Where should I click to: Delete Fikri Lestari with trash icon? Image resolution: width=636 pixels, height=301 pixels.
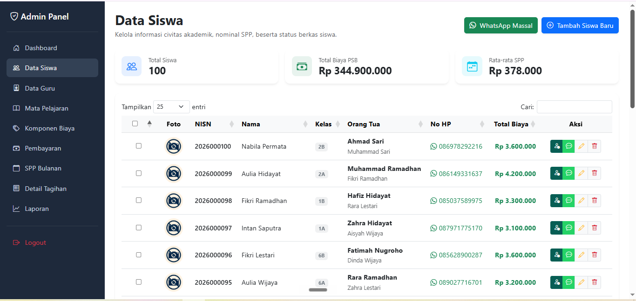594,255
